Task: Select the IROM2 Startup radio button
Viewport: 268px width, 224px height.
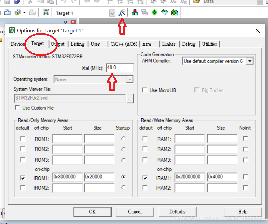Action: (123, 187)
